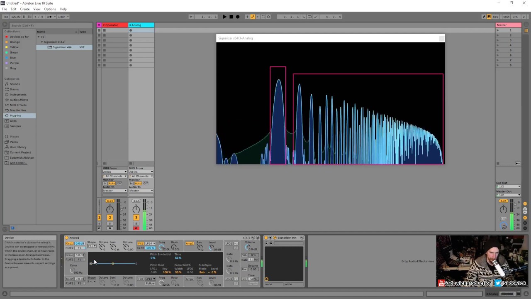Viewport: 531px width, 299px height.
Task: Click the Fil2 Follow button
Action: [150, 284]
